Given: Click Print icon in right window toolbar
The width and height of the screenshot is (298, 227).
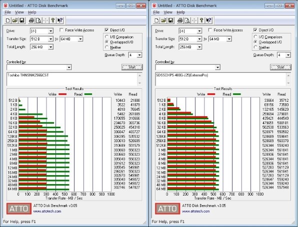Looking at the screenshot, I should tap(180, 20).
